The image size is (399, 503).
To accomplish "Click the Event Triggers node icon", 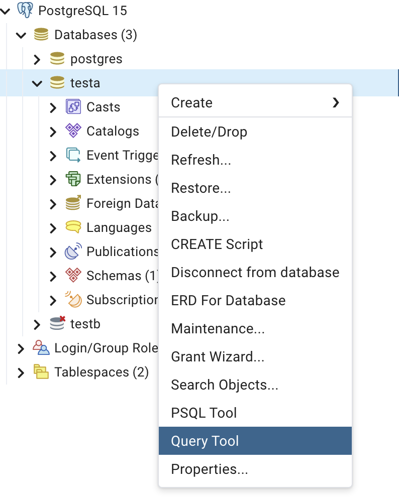I will tap(73, 155).
